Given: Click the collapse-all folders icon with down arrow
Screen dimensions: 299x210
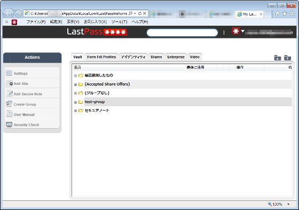Looking at the screenshot, I should click(278, 58).
